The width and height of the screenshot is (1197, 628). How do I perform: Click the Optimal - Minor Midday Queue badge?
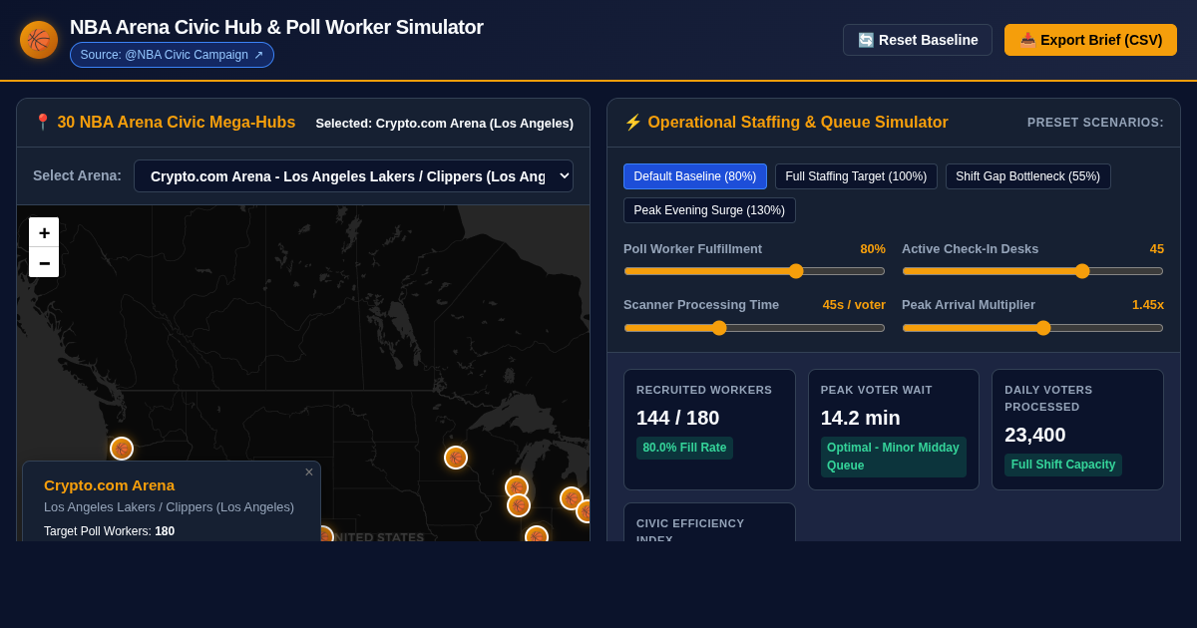coord(893,457)
